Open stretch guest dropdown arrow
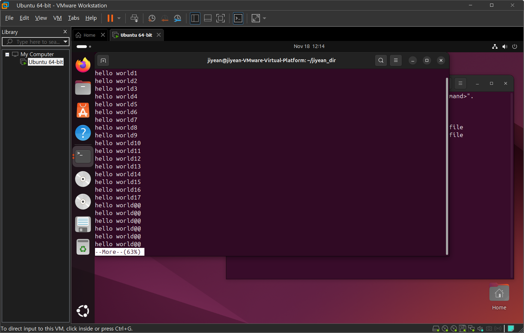Image resolution: width=524 pixels, height=333 pixels. coord(264,18)
